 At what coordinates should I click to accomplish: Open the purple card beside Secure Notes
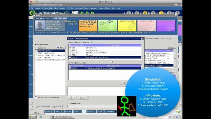166,25
